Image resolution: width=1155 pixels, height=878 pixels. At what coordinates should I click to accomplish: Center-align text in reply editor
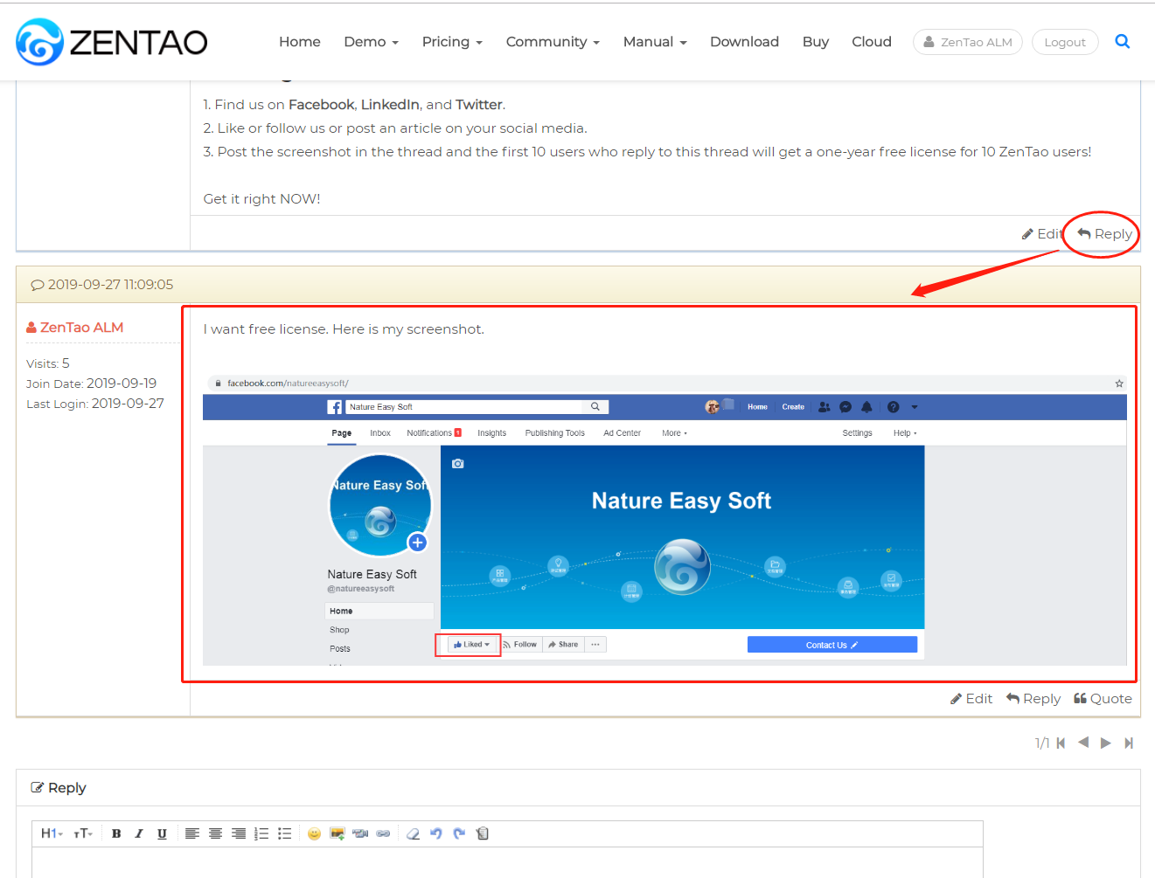215,833
